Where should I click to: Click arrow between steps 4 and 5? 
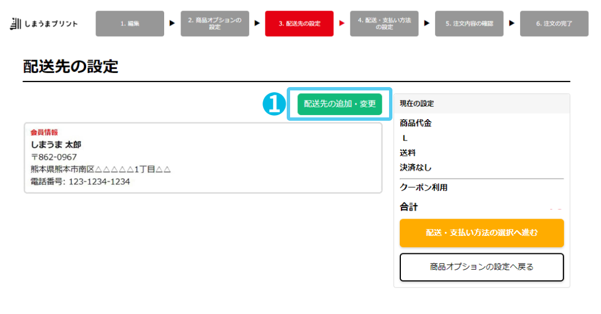427,24
